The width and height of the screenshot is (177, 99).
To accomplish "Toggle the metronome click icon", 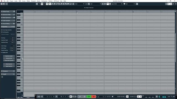I will pyautogui.click(x=138, y=97).
